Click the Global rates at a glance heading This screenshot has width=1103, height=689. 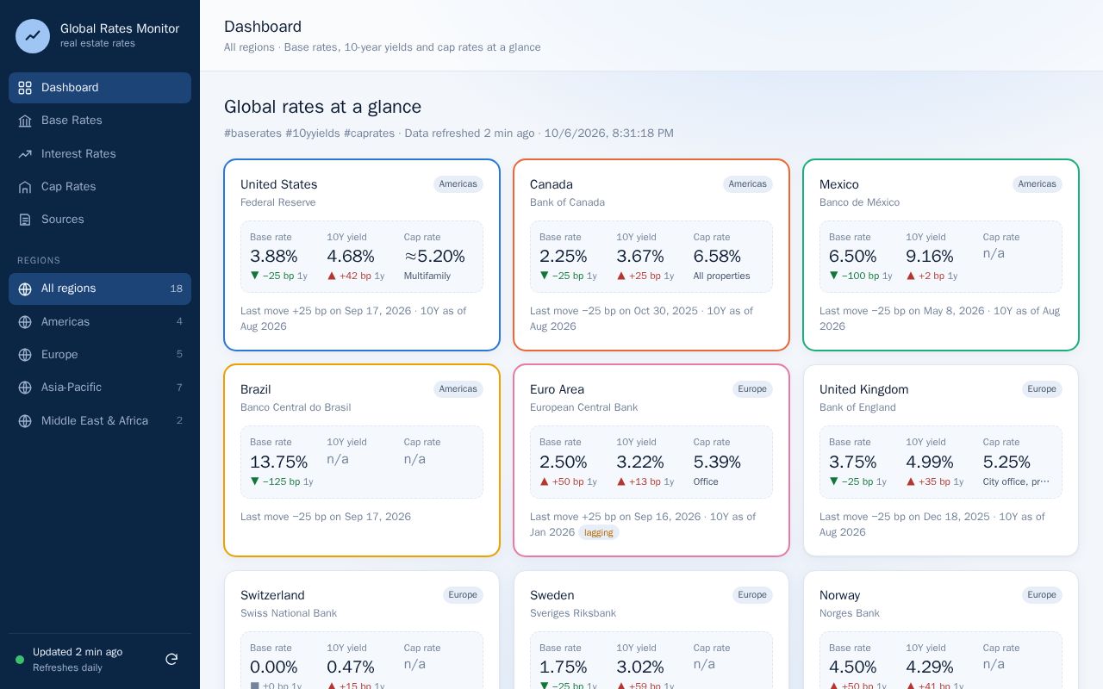point(323,107)
